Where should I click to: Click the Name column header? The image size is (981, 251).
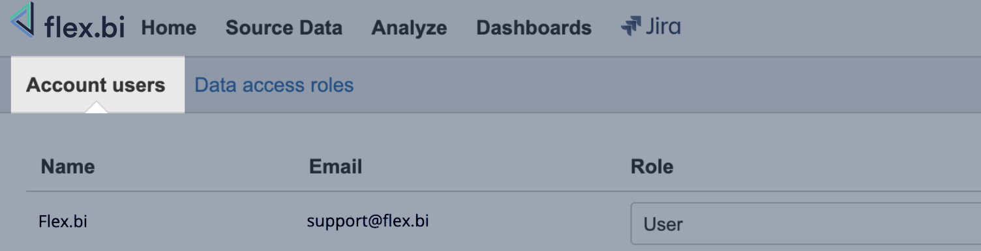(68, 166)
